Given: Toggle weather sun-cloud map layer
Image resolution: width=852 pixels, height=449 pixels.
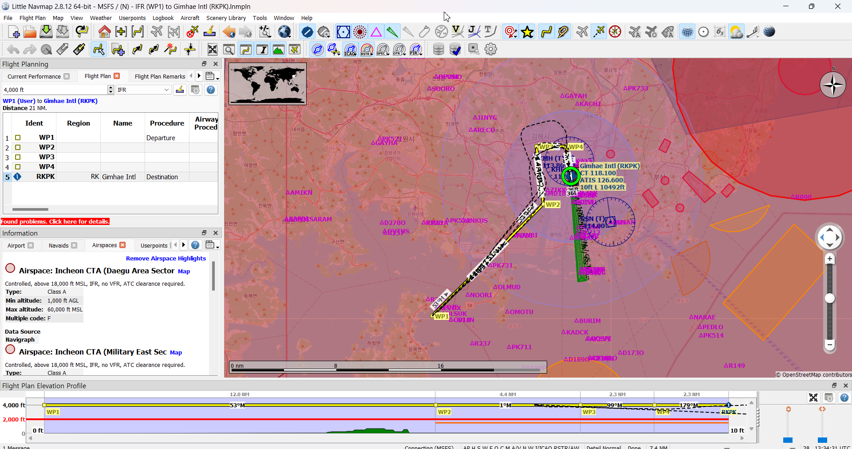Looking at the screenshot, I should (736, 32).
